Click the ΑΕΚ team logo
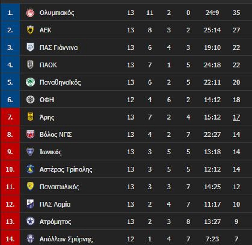Image resolution: width=252 pixels, height=245 pixels. coord(30,30)
